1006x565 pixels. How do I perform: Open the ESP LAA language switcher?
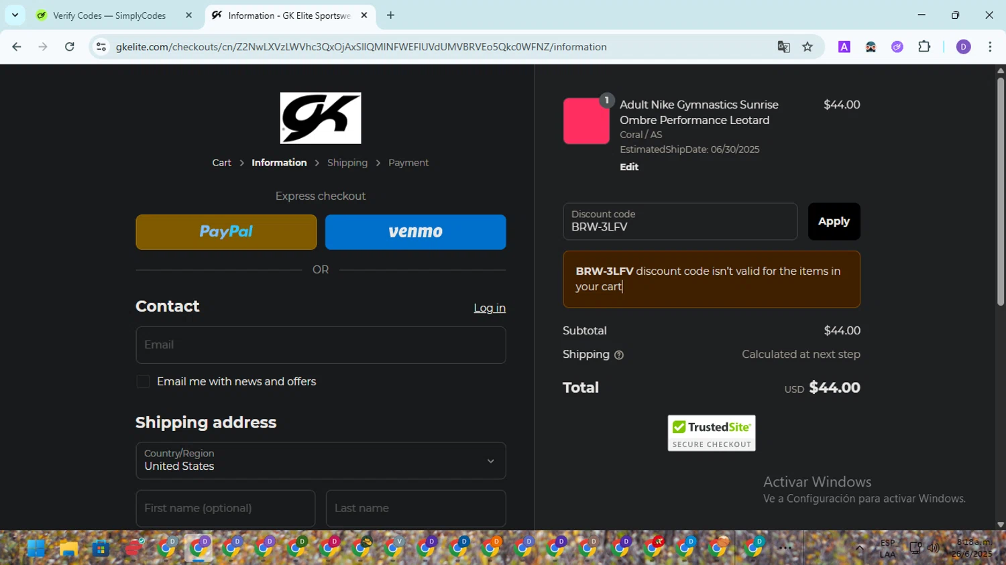click(887, 548)
